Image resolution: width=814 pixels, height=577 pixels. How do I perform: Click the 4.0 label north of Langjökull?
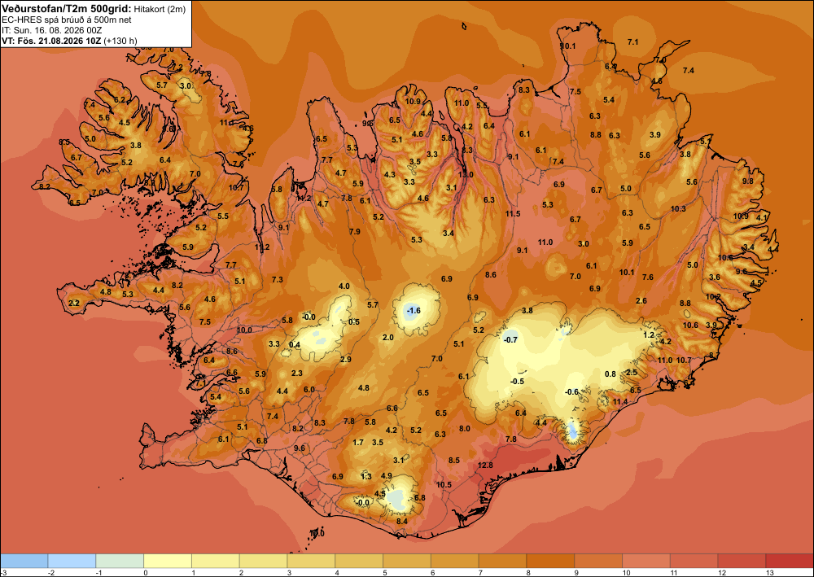point(344,286)
